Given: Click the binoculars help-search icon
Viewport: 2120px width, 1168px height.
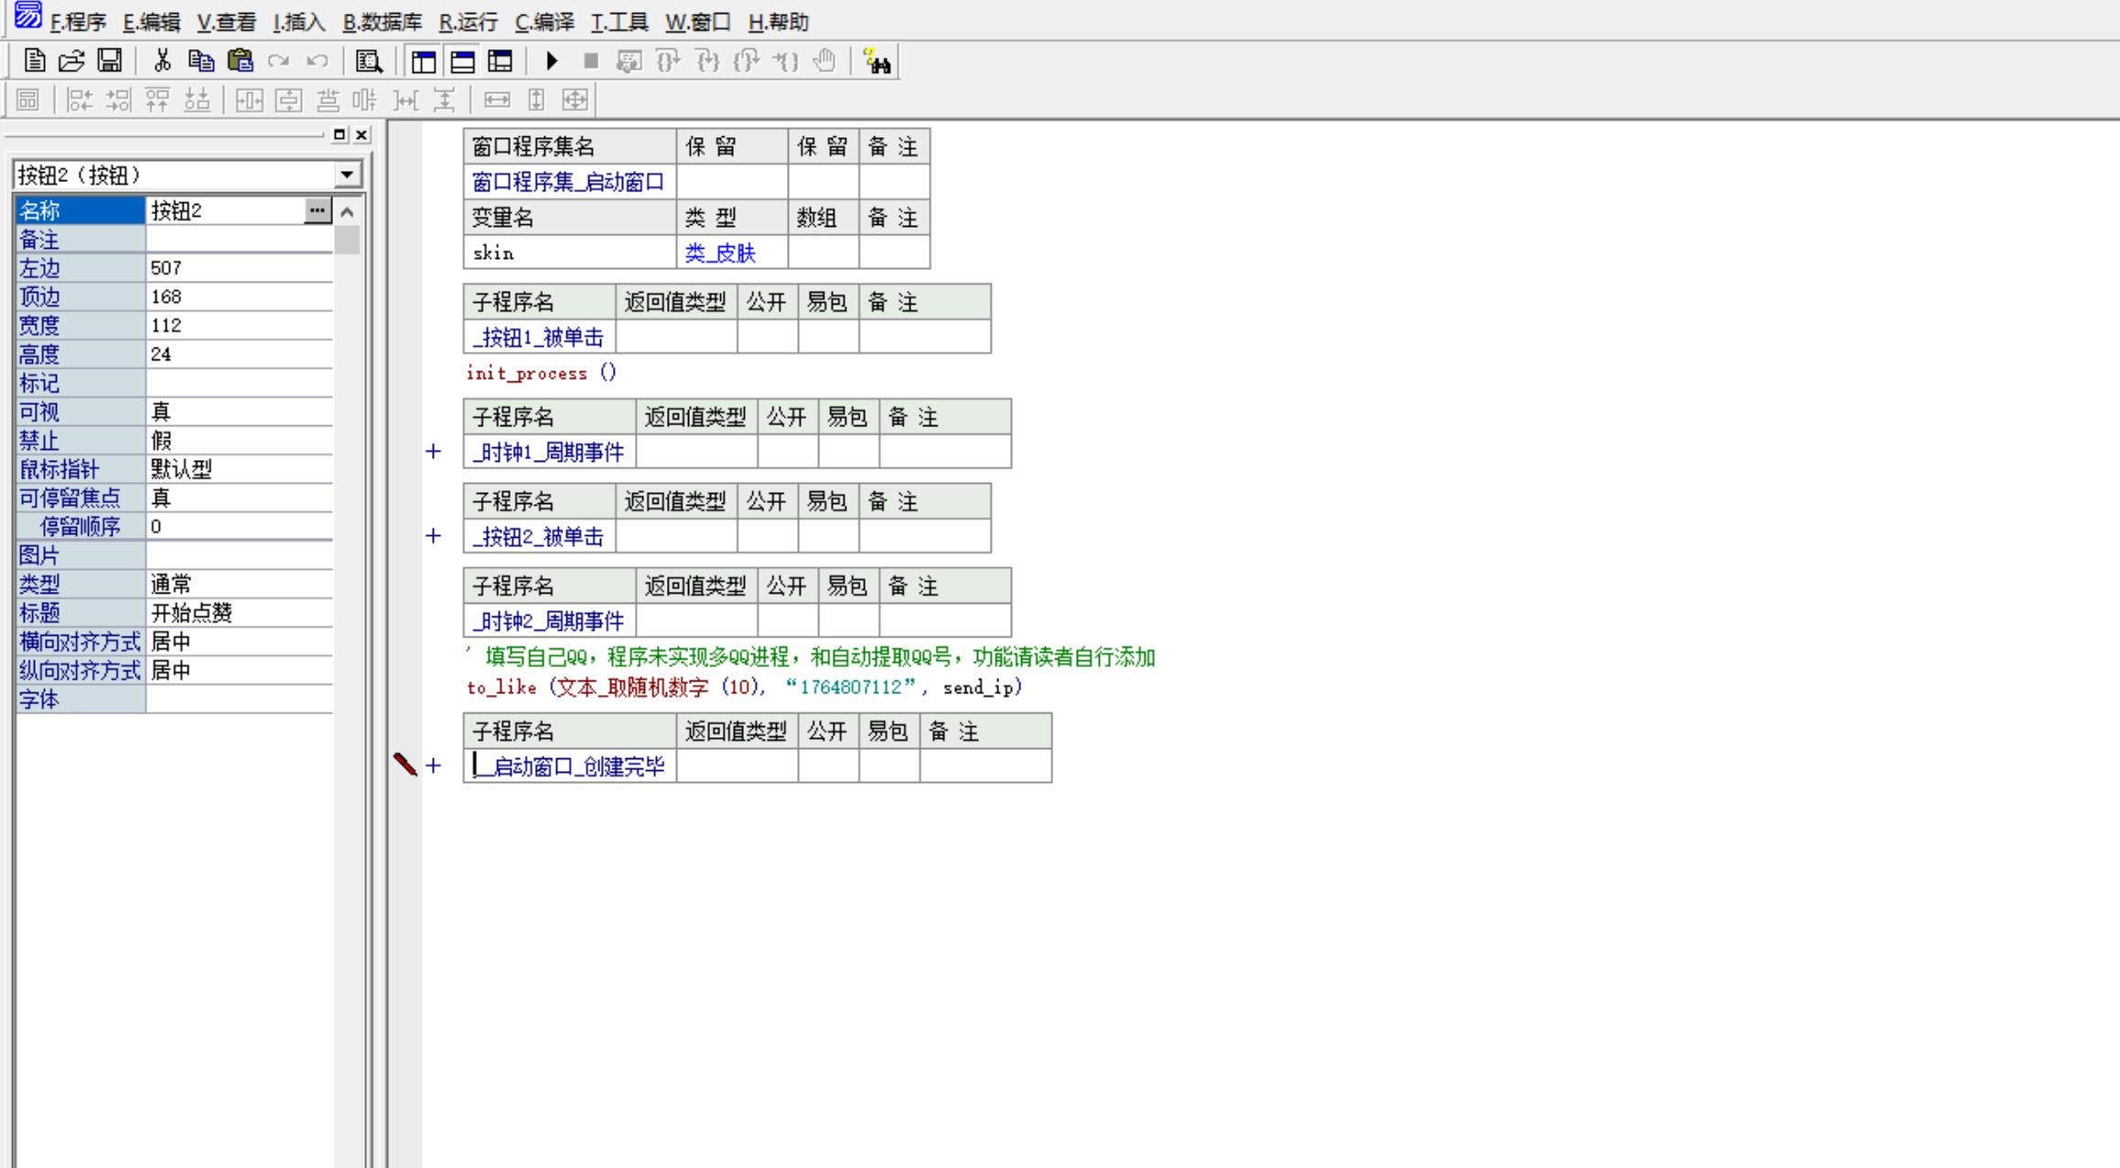Looking at the screenshot, I should [877, 62].
